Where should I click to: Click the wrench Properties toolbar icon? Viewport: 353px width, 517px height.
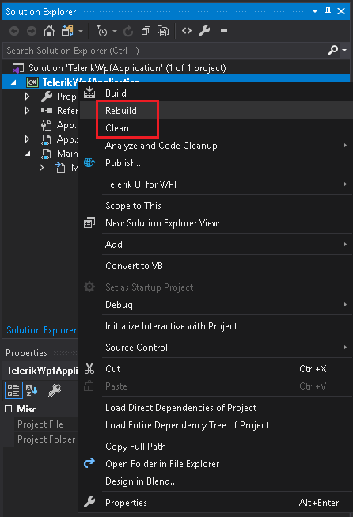tap(204, 31)
